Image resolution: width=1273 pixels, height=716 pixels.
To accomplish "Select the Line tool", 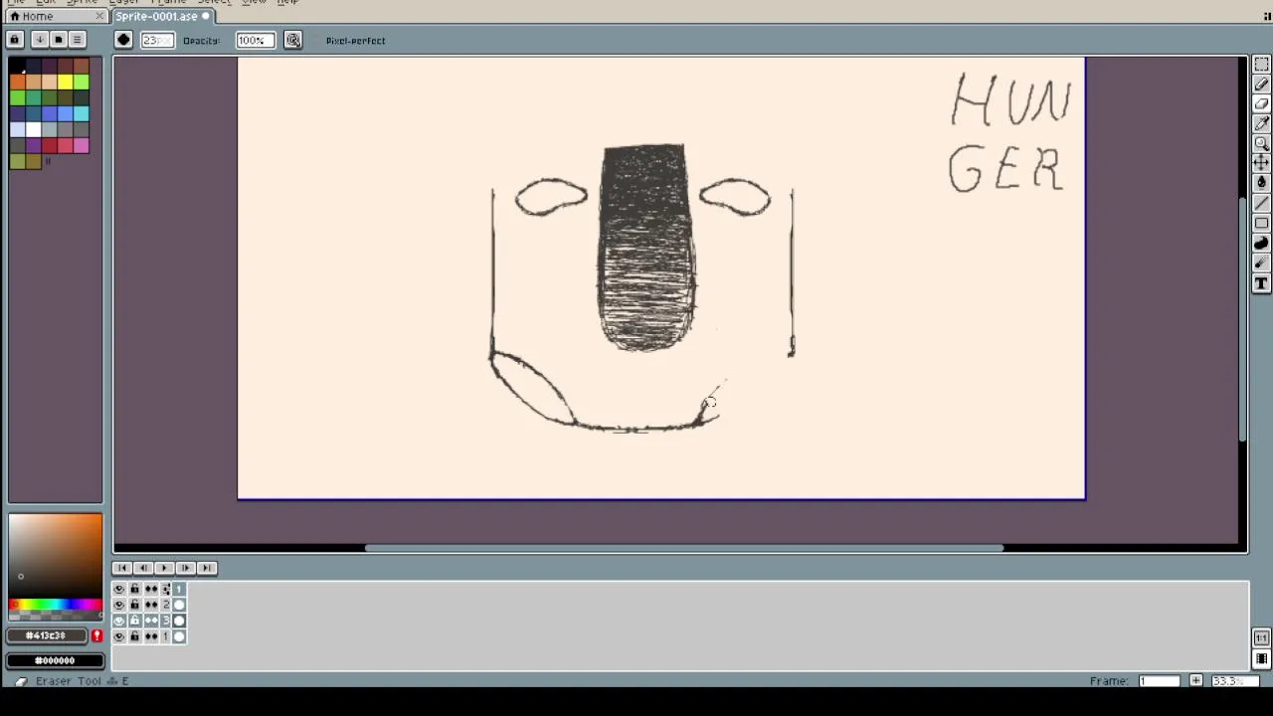I will pos(1261,204).
